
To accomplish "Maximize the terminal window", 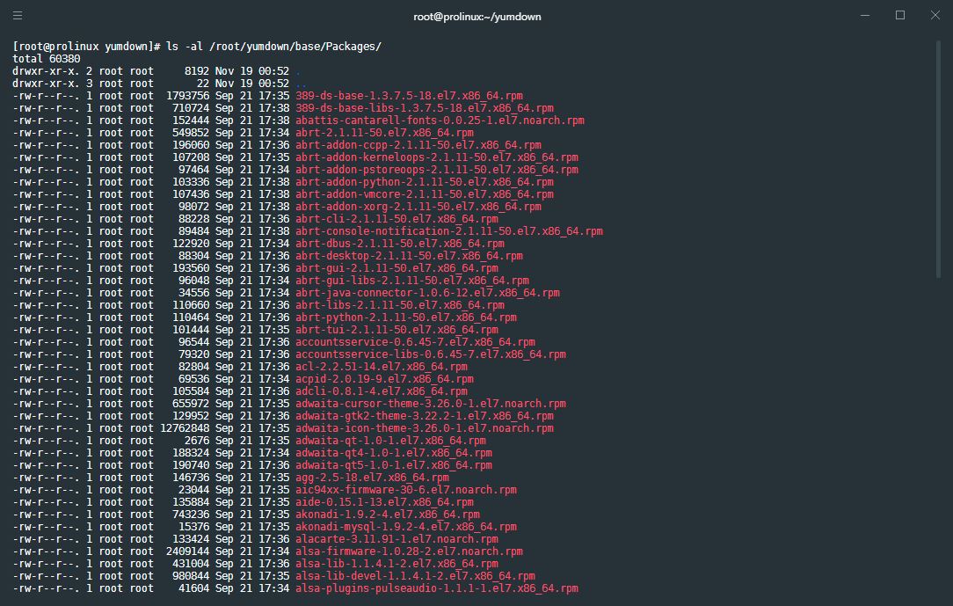I will click(x=900, y=15).
